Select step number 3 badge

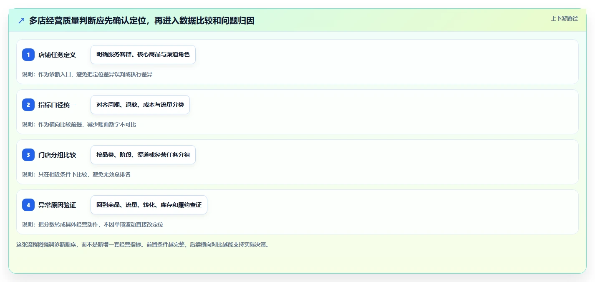(x=28, y=155)
